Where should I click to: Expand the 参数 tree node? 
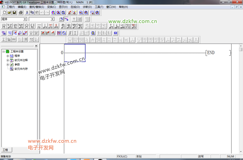click(8, 65)
